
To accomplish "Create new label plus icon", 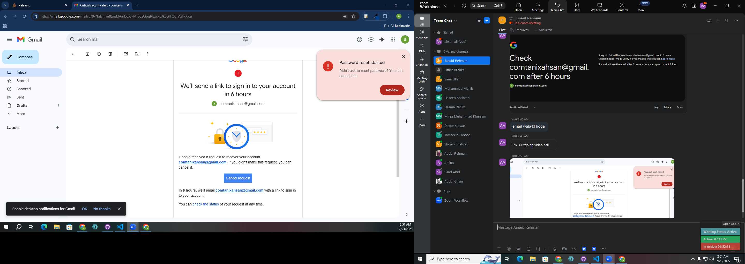I will tap(57, 128).
